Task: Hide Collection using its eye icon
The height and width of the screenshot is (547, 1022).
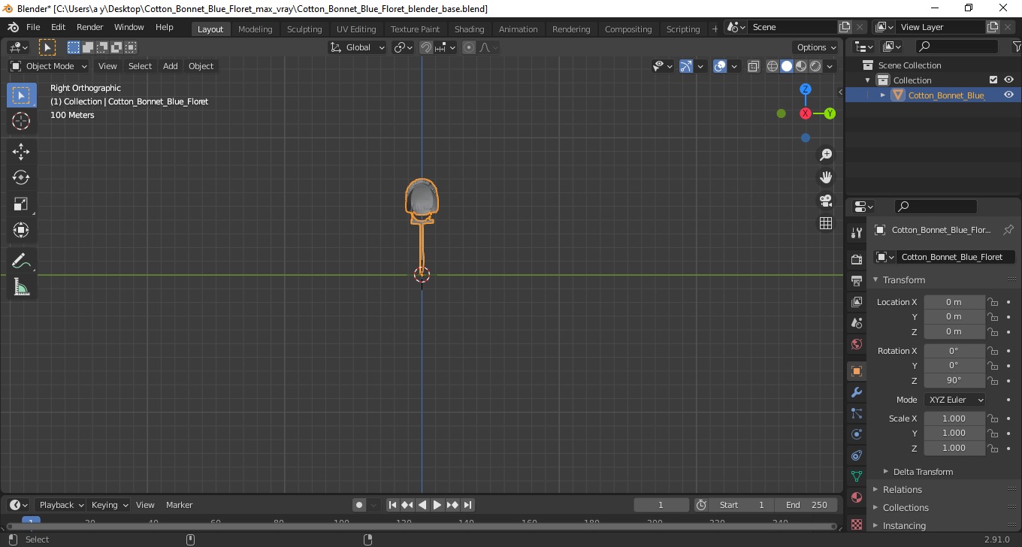Action: coord(1008,80)
